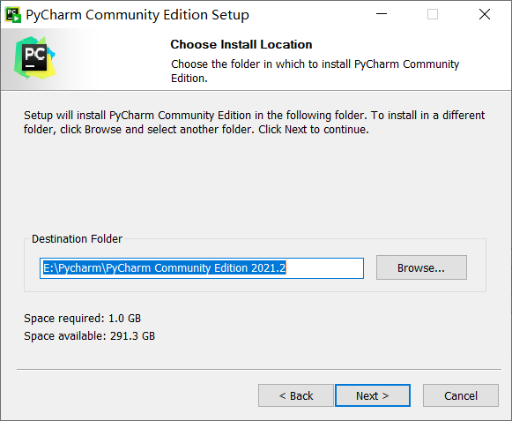The image size is (512, 421).
Task: Close the PyCharm Community Edition Setup window
Action: coord(485,14)
